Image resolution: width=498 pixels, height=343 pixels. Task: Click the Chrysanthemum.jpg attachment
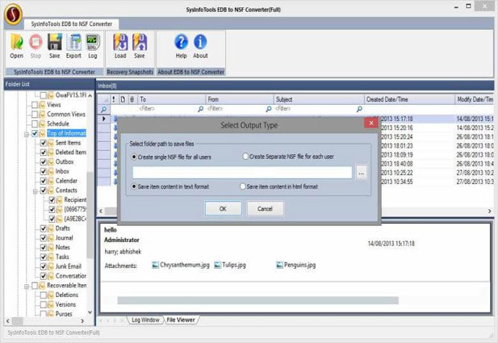(181, 265)
